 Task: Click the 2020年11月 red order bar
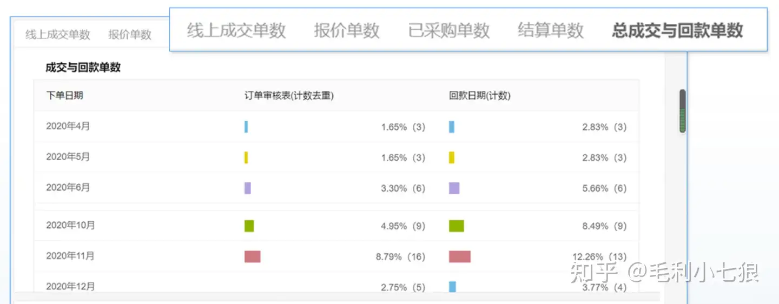[x=253, y=256]
